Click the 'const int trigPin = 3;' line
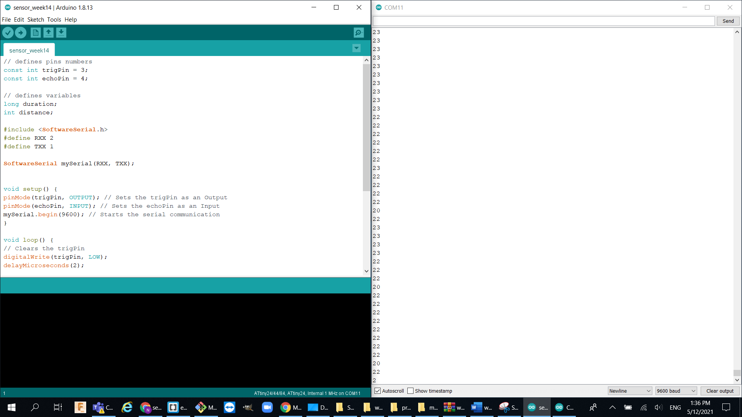The image size is (742, 417). click(x=46, y=70)
